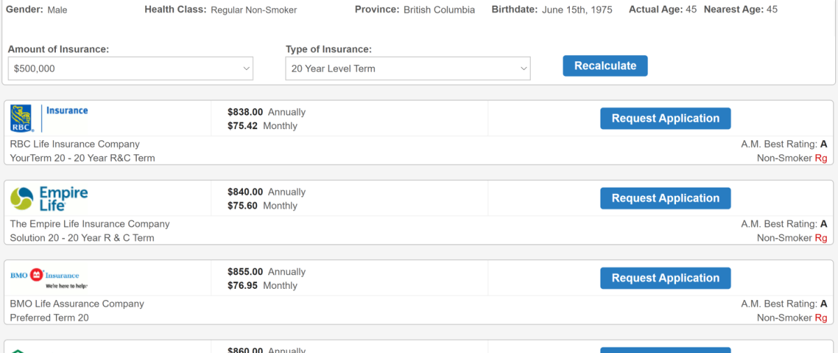Click the red Rg label in the BMO row

point(821,317)
